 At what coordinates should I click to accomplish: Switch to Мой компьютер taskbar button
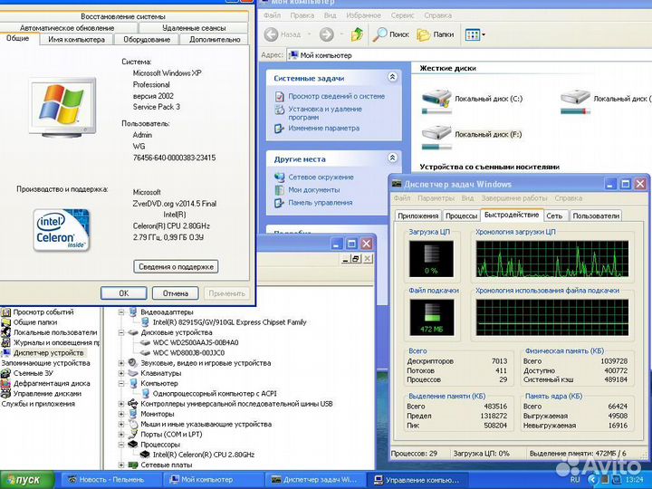[214, 480]
